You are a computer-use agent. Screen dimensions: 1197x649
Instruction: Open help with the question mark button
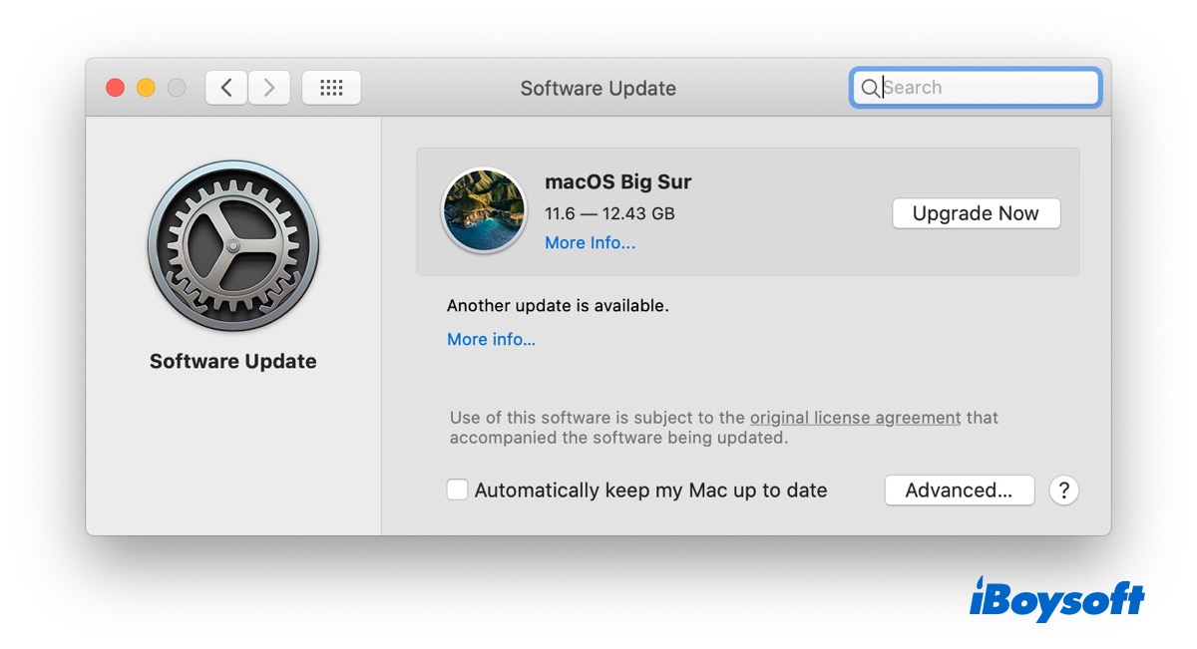pos(1064,490)
